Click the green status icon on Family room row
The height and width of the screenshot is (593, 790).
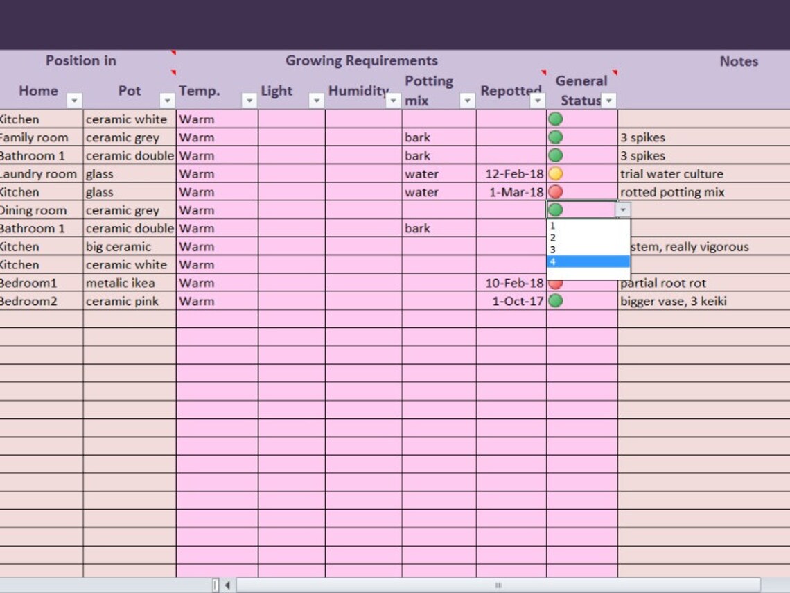tap(554, 137)
